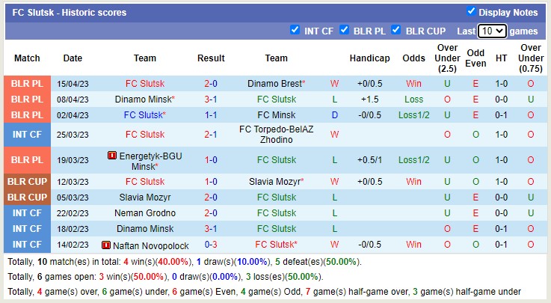Screen dimensions: 551x303
Task: Click the 0-3 result against Naftan Novopolock
Action: 211,245
